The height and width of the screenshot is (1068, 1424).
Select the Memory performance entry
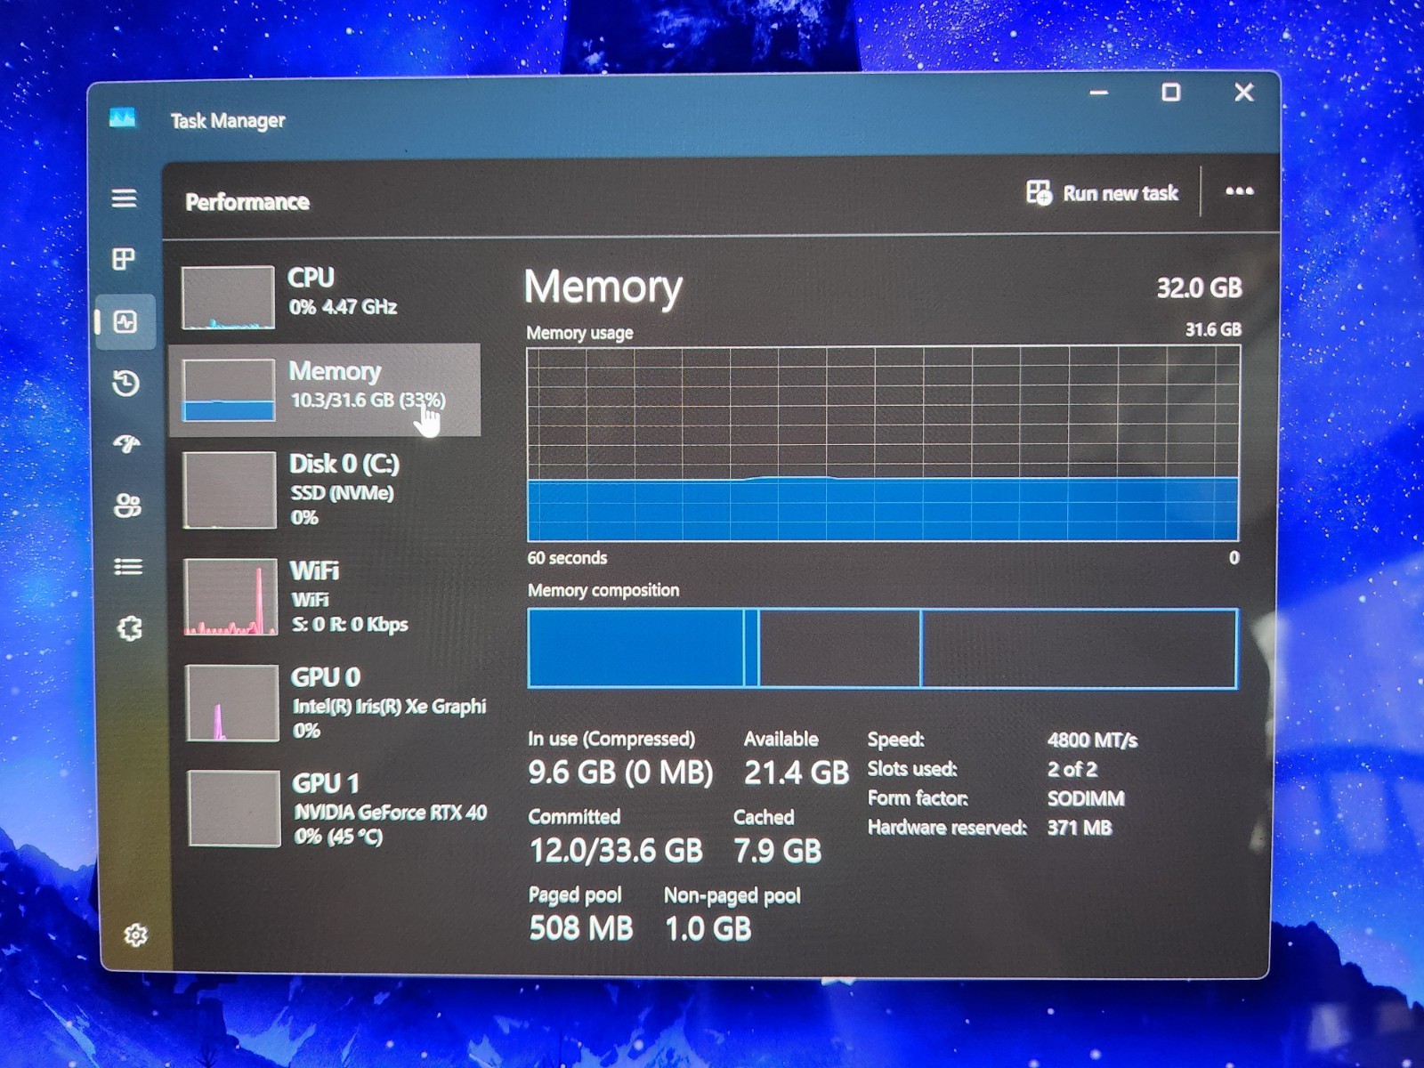point(325,390)
